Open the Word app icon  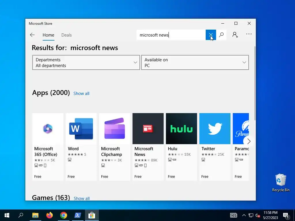click(81, 129)
